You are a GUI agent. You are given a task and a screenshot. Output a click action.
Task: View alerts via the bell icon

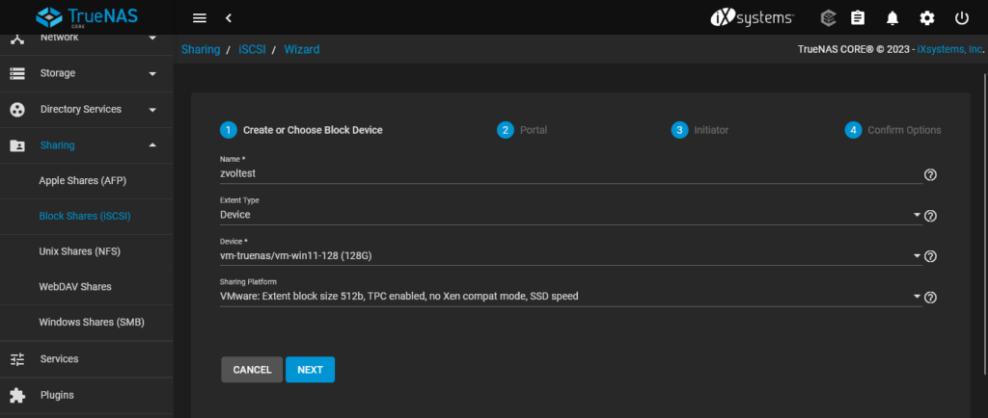click(892, 18)
